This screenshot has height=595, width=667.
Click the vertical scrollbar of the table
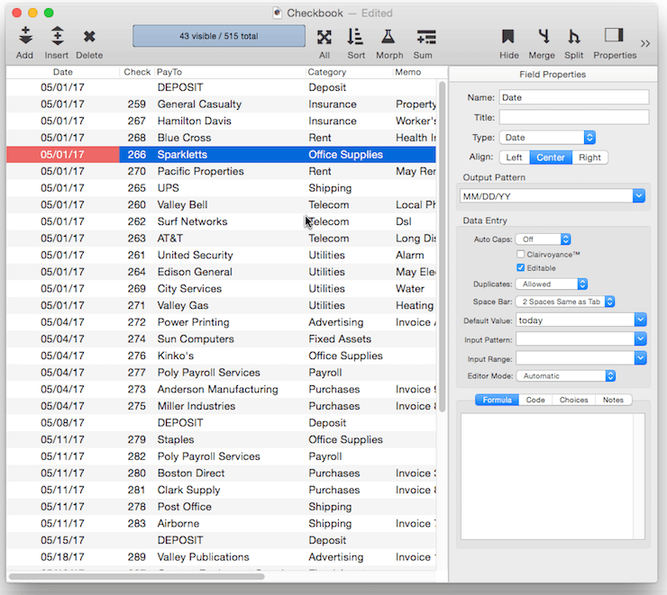tap(442, 247)
